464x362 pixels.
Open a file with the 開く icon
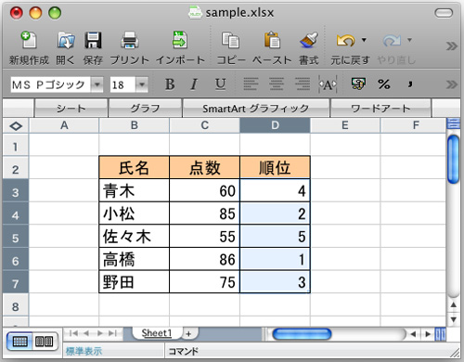(x=66, y=40)
